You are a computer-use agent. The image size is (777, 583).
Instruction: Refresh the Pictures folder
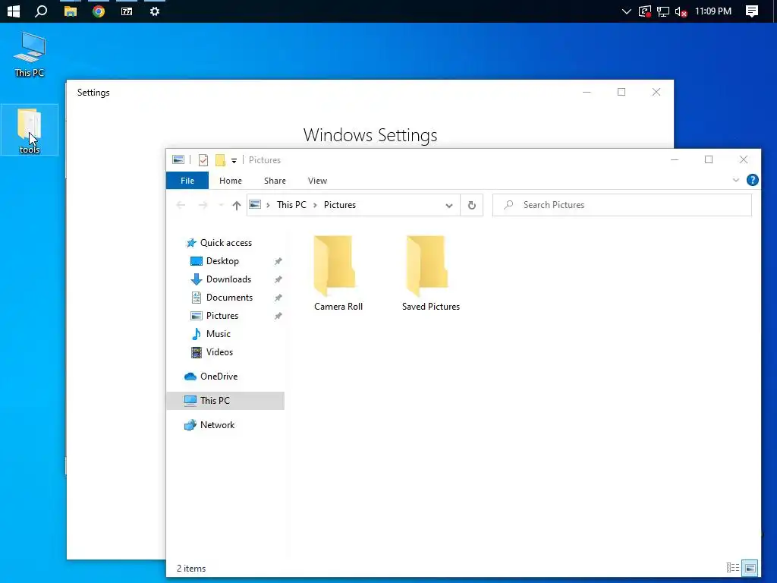[472, 205]
